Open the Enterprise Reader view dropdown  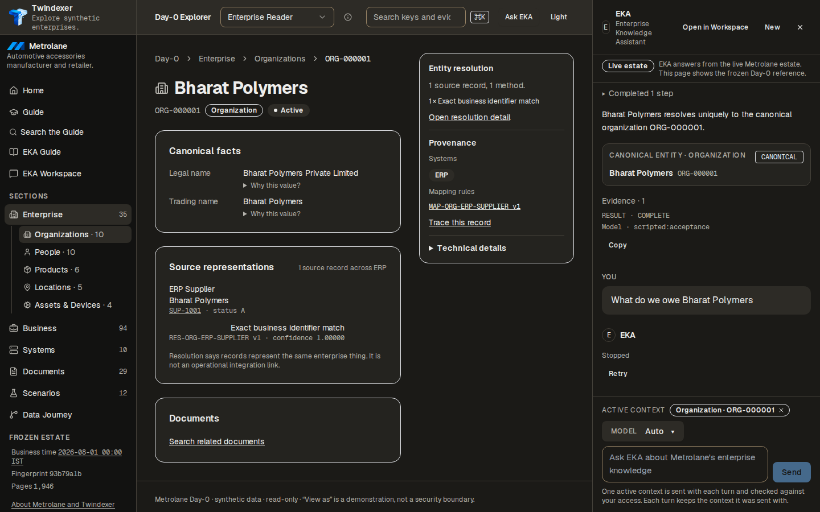click(x=277, y=17)
